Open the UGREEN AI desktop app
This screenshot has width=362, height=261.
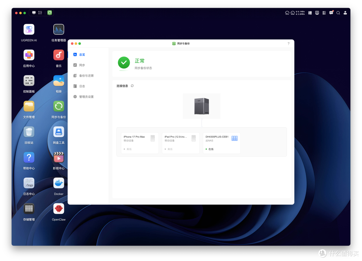[x=29, y=29]
